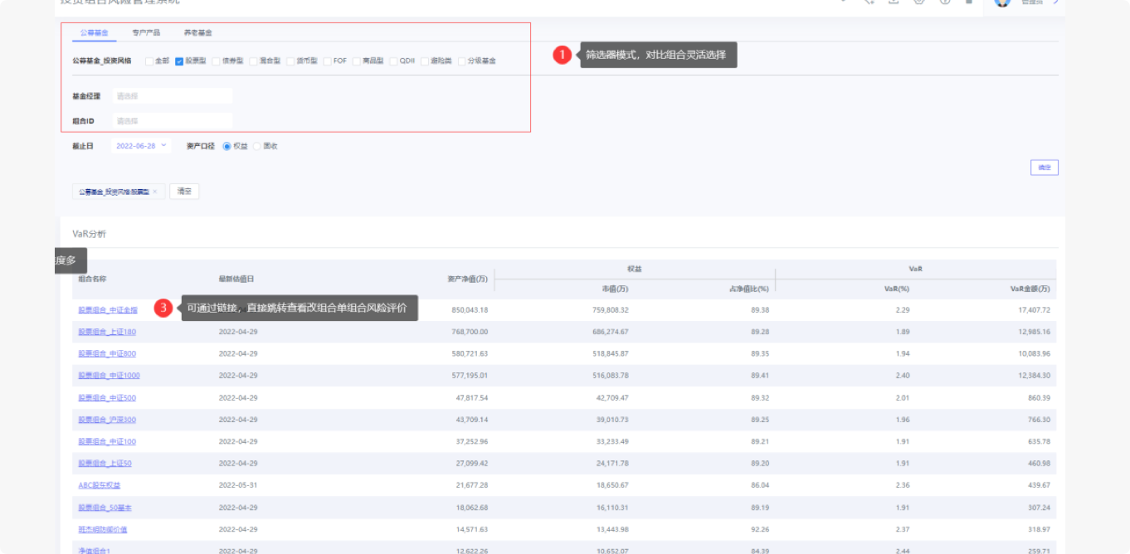Expand the 基金经理 select dropdown
Screen dimensions: 1130x554
click(173, 96)
